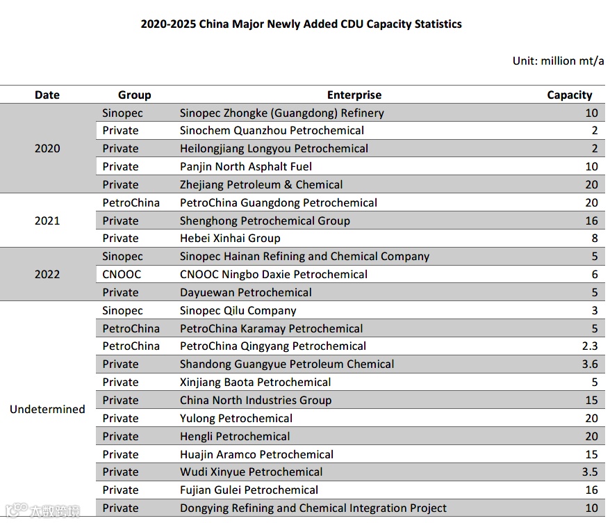The height and width of the screenshot is (523, 610).
Task: Click 'Sinopec Zhongke (Guangdong) Refinery' cell
Action: [281, 113]
